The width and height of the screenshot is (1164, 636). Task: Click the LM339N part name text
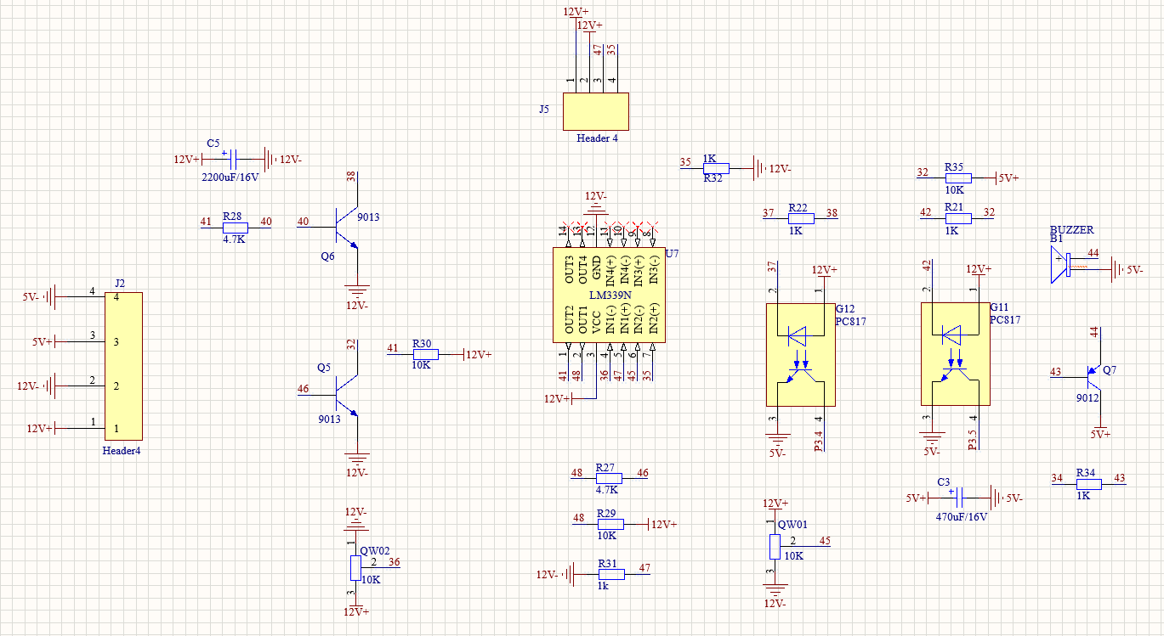[610, 295]
